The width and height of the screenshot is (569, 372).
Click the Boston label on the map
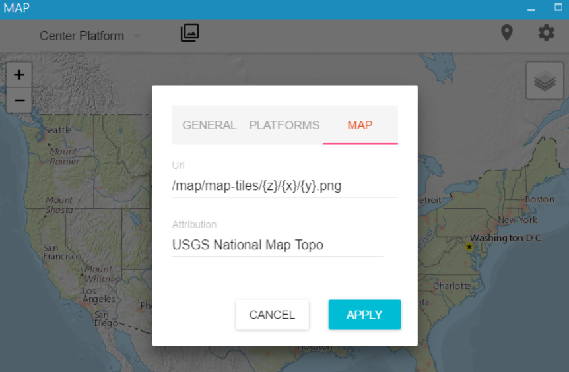tap(539, 199)
